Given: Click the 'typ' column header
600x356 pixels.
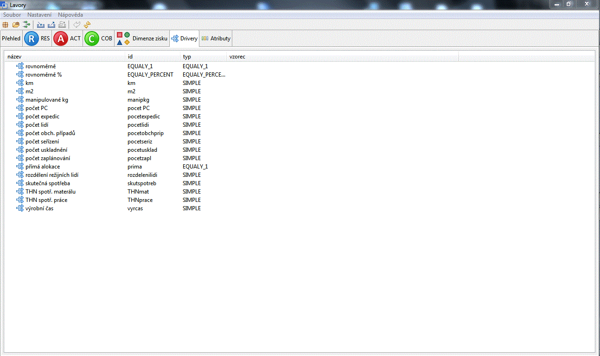Looking at the screenshot, I should pyautogui.click(x=203, y=57).
